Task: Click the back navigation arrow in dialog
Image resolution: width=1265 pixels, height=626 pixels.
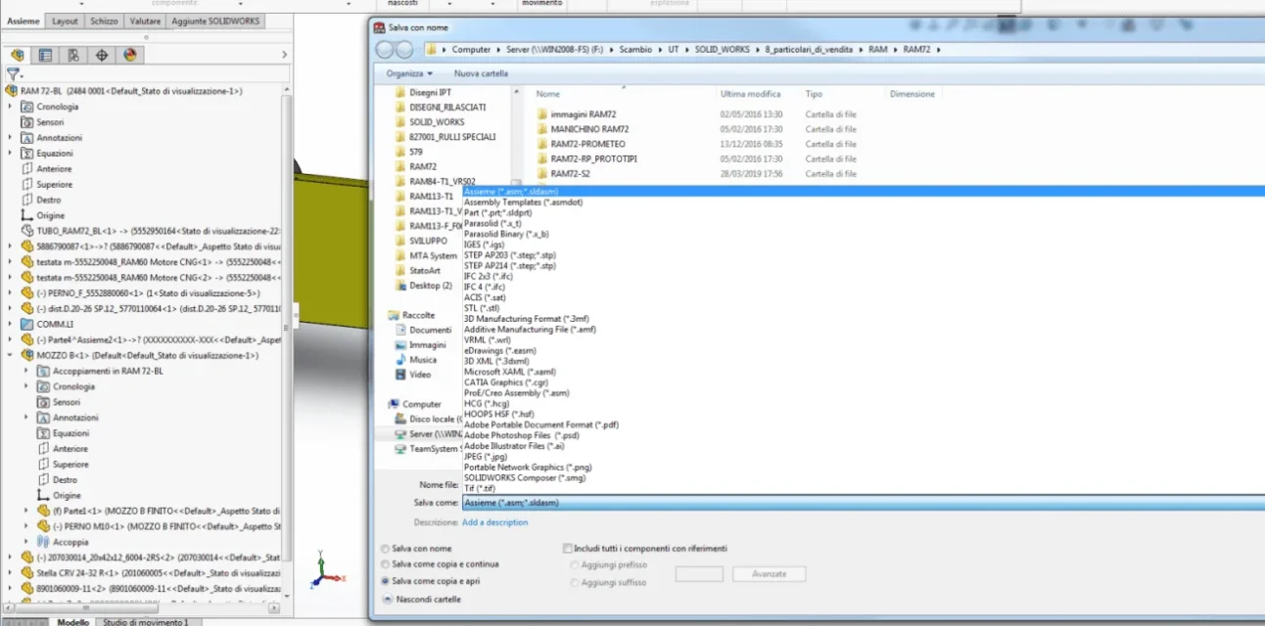Action: [384, 49]
